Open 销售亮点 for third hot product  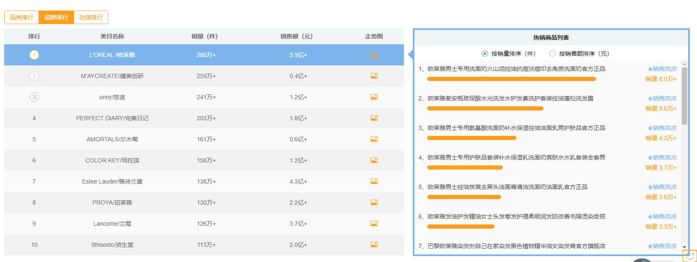(x=662, y=128)
